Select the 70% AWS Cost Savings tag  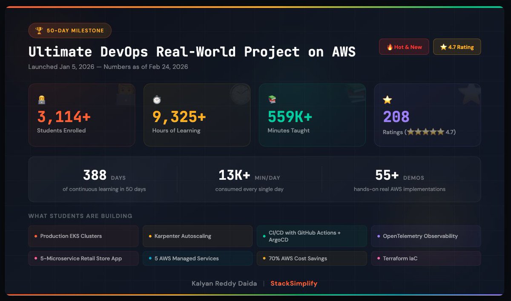[312, 258]
